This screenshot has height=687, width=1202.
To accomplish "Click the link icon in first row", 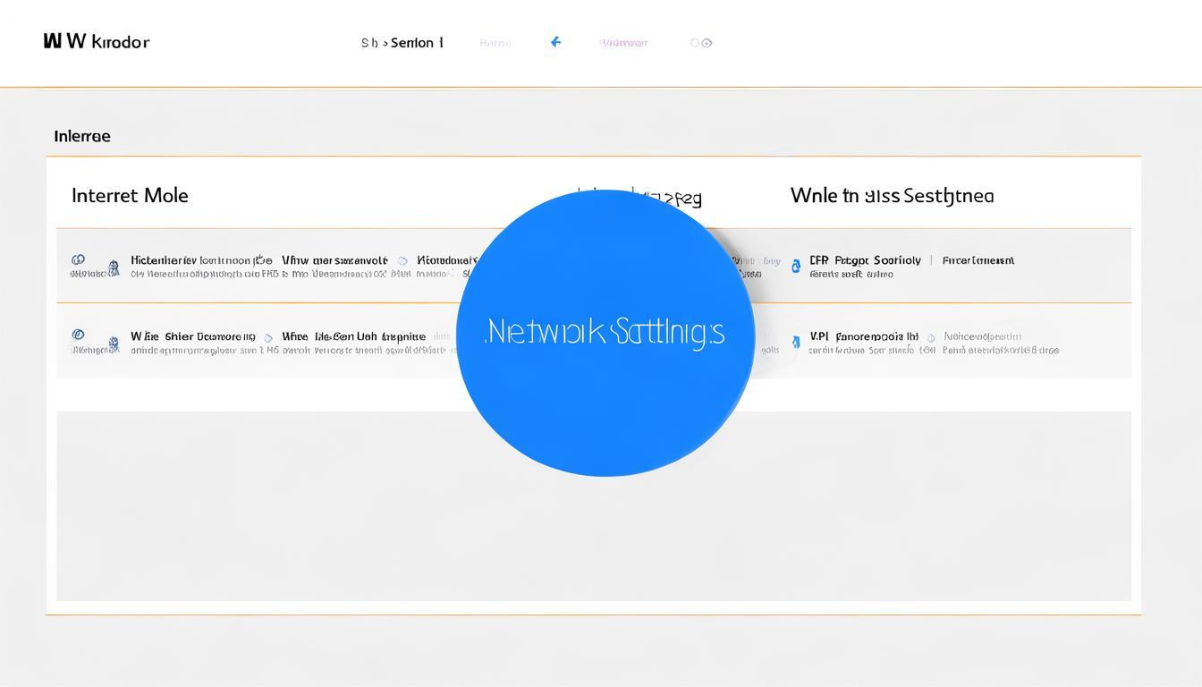I will (x=78, y=260).
